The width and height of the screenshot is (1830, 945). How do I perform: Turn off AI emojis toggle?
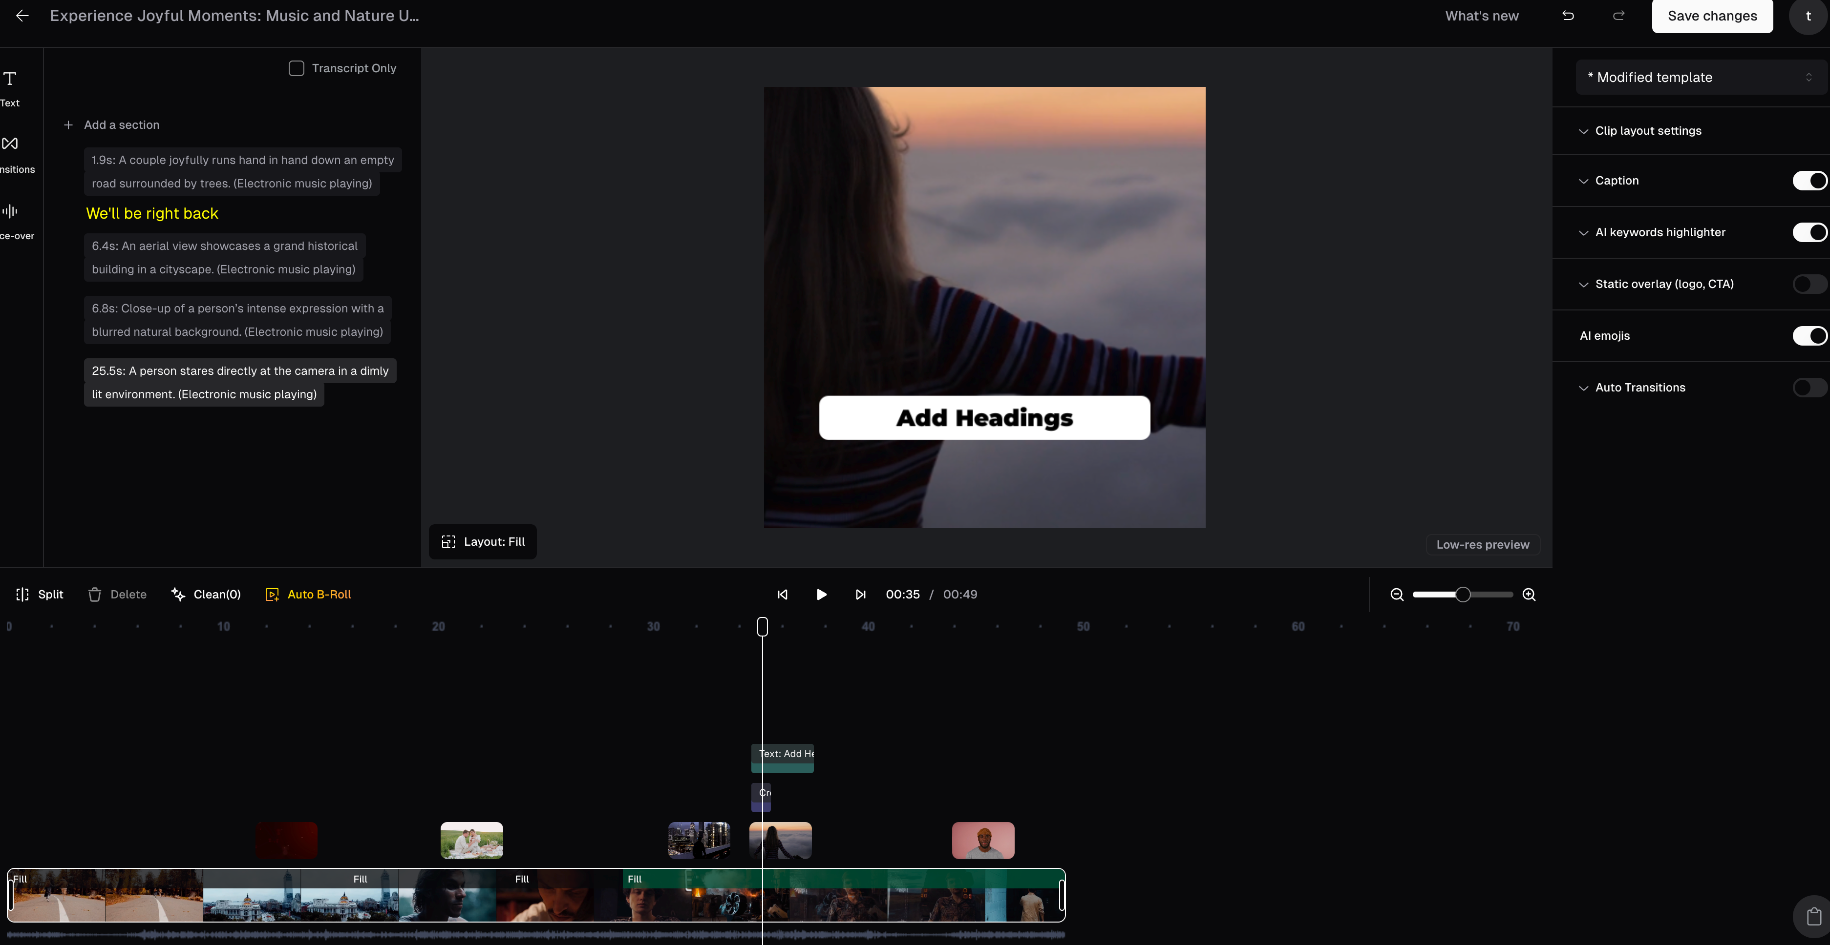(x=1809, y=336)
